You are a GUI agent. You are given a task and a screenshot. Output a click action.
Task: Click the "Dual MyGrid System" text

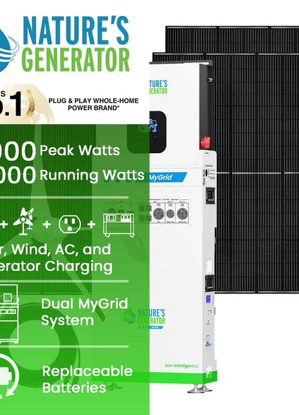coord(84,312)
